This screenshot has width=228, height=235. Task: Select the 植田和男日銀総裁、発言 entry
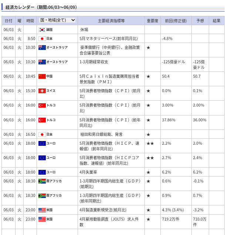pos(101,134)
